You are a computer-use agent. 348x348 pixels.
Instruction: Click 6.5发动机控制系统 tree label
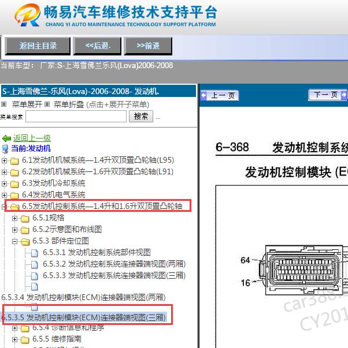(x=102, y=206)
